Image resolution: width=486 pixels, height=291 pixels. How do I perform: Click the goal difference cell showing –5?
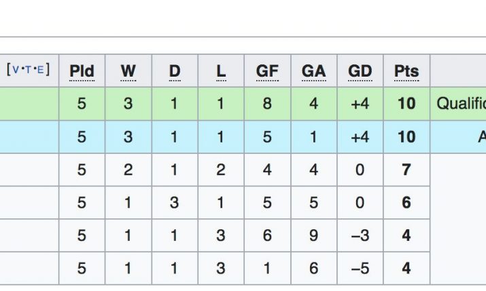point(360,269)
